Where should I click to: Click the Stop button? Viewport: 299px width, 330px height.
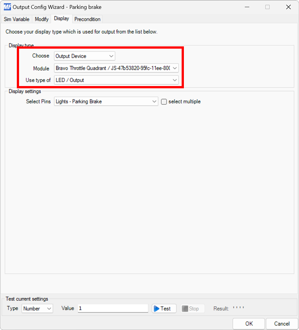(192, 308)
